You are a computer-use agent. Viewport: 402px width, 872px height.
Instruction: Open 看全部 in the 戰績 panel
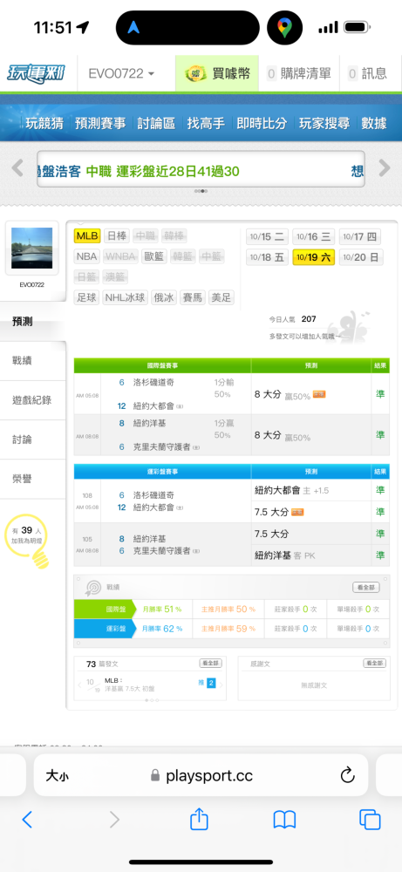pos(366,587)
